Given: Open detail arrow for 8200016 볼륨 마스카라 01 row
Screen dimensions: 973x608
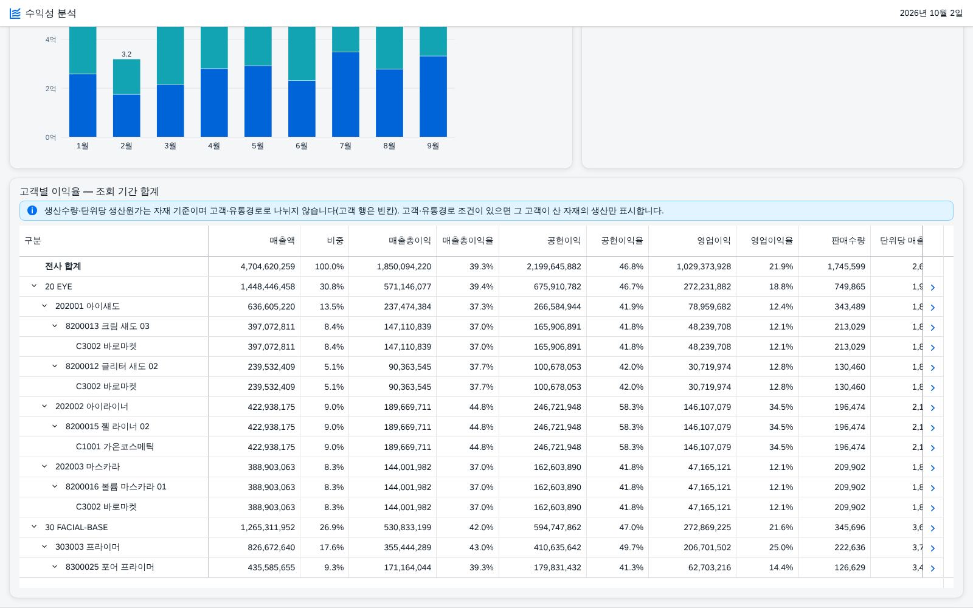Looking at the screenshot, I should [933, 488].
